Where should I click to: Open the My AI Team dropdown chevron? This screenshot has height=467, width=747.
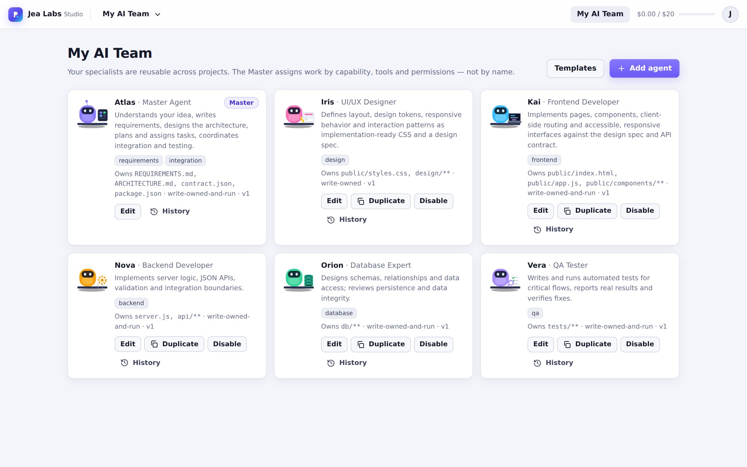coord(158,15)
